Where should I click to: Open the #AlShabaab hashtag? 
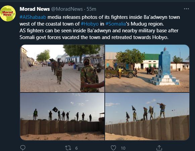pos(33,17)
